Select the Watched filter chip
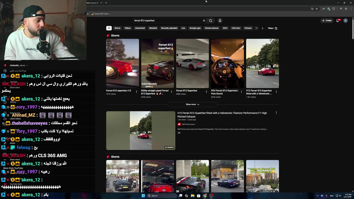Screen dimensions: 354x199 tap(153, 28)
